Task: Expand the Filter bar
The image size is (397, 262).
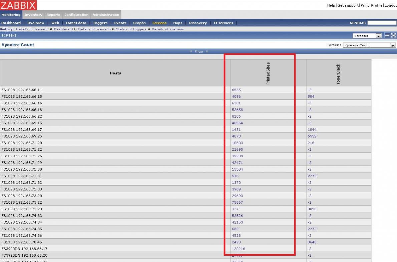Action: (199, 51)
